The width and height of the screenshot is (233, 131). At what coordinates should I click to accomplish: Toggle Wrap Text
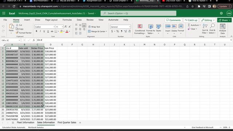click(94, 27)
